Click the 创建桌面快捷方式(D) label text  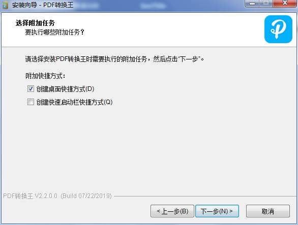[x=66, y=89]
